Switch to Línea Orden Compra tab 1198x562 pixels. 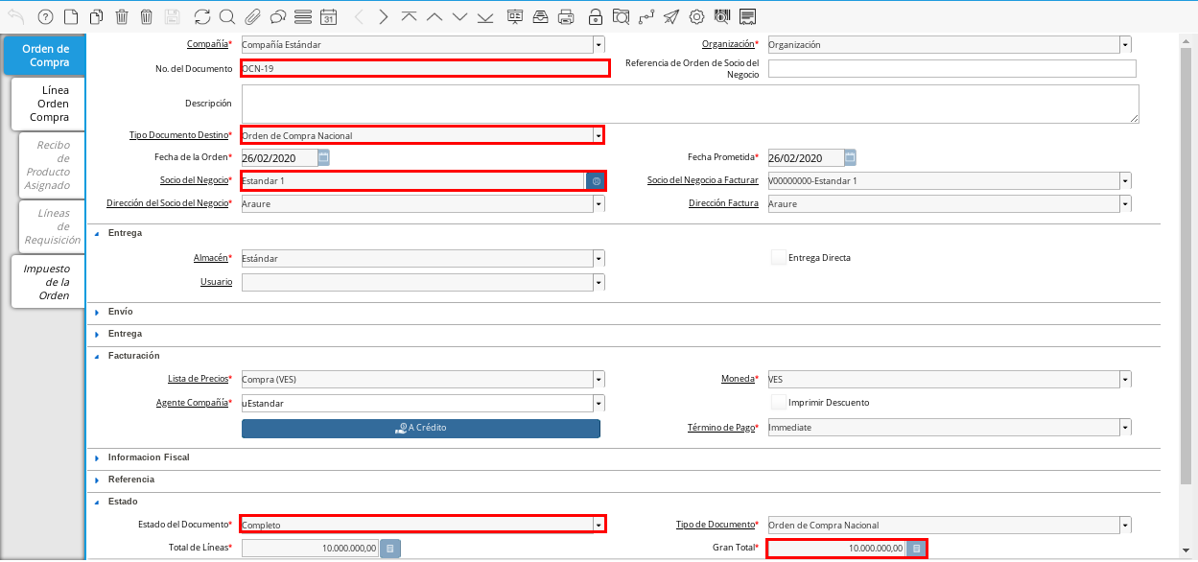[49, 104]
